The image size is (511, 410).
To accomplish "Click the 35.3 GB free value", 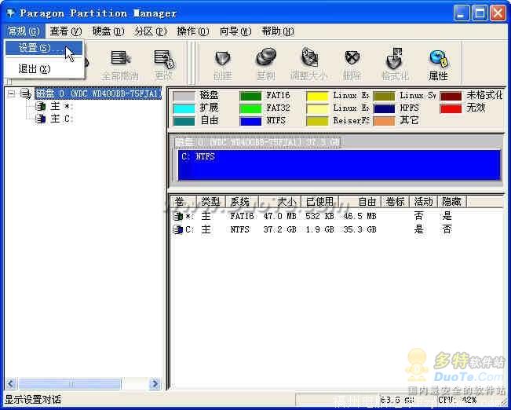I will pos(360,229).
